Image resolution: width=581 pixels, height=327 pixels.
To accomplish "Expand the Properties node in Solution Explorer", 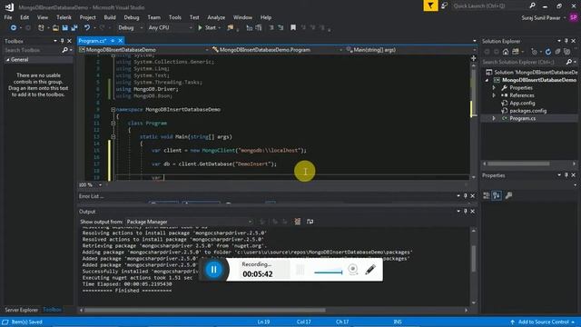I will pyautogui.click(x=494, y=88).
